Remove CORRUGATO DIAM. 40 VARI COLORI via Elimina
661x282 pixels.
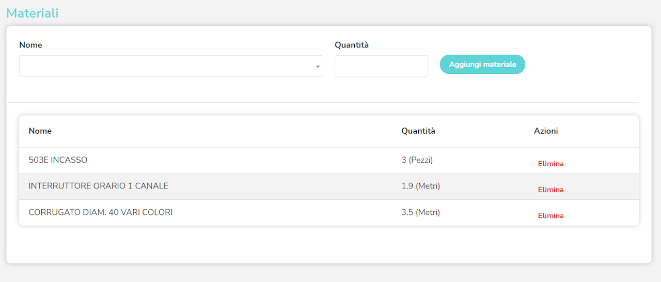click(x=550, y=215)
